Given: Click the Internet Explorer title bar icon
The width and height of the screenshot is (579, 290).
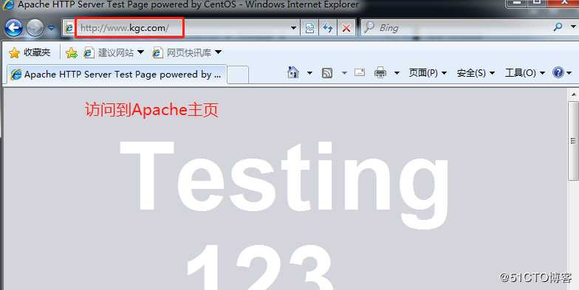Looking at the screenshot, I should (8, 4).
